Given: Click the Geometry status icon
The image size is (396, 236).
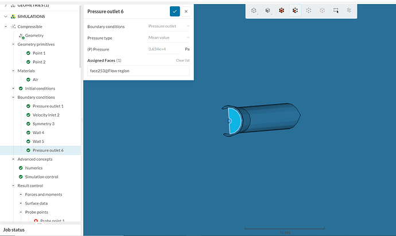Looking at the screenshot, I should (x=21, y=36).
